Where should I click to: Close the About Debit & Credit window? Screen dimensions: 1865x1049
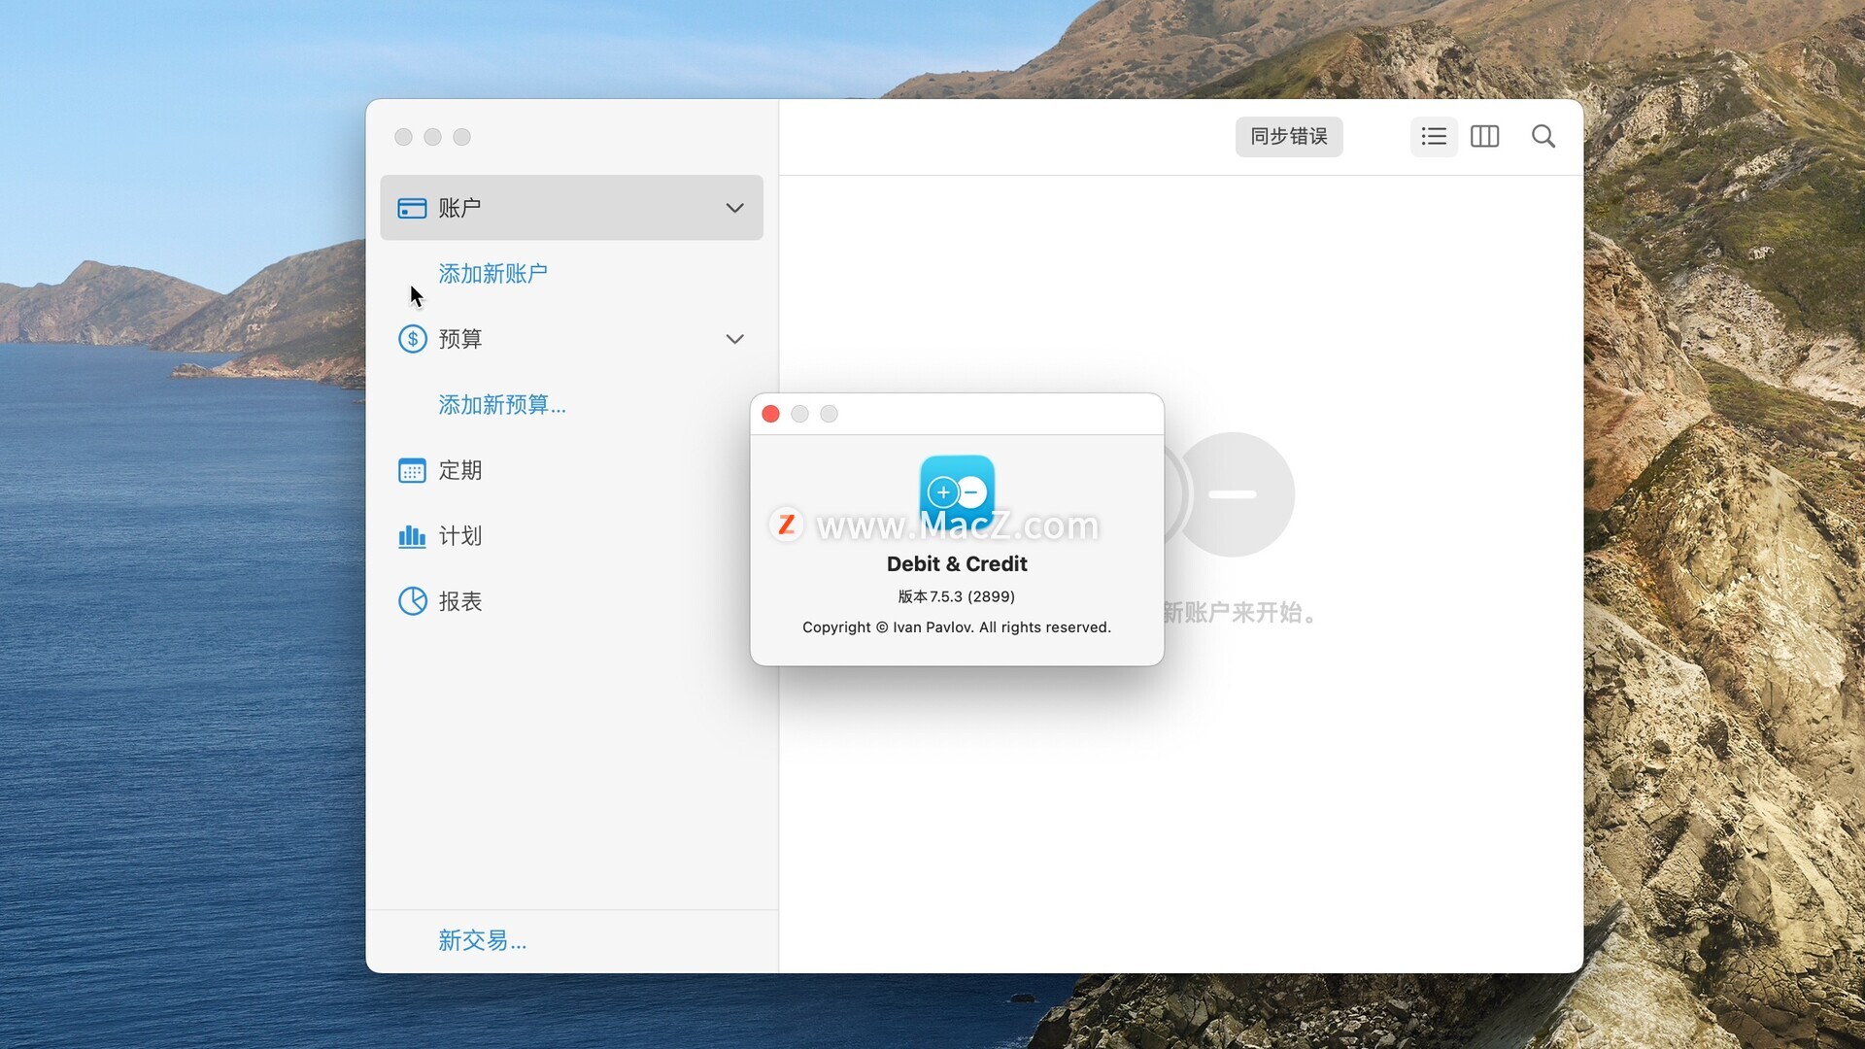pyautogui.click(x=770, y=415)
